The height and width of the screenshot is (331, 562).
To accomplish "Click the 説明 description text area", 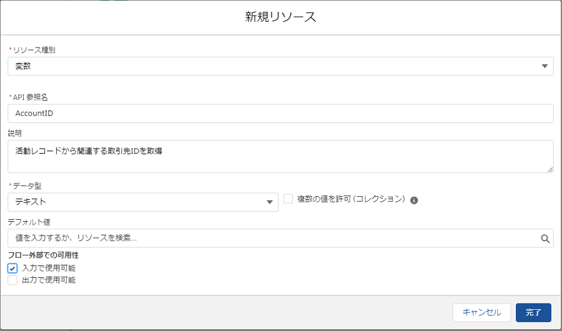I will 280,156.
